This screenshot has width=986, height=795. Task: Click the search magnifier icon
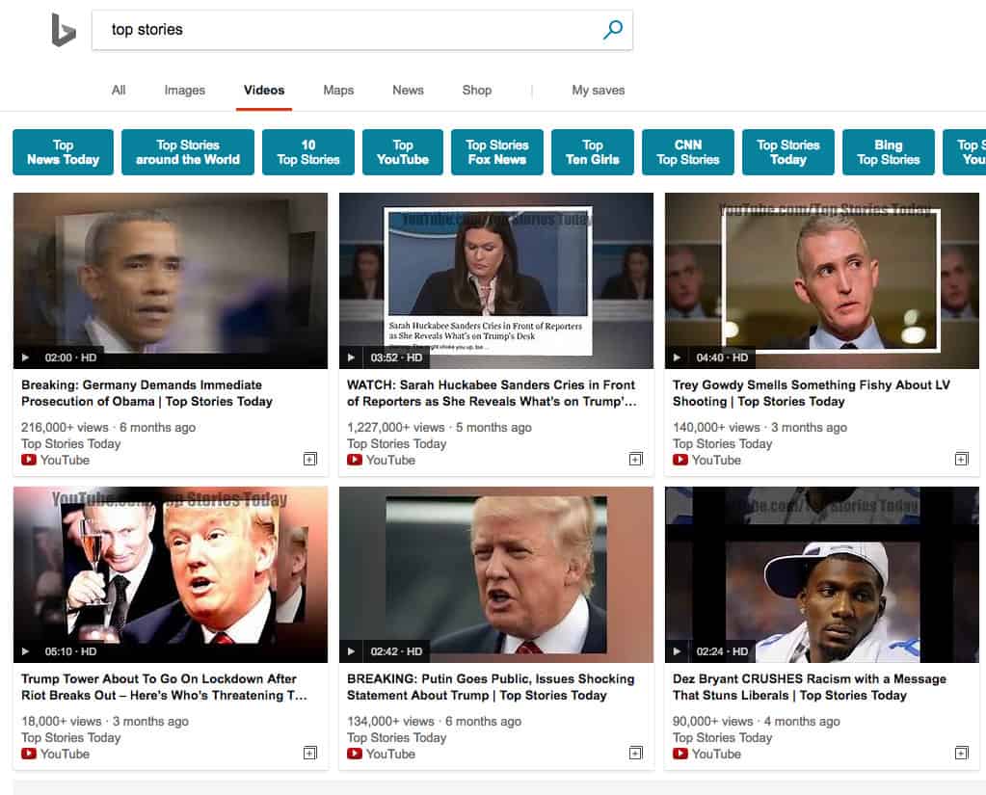pos(612,30)
